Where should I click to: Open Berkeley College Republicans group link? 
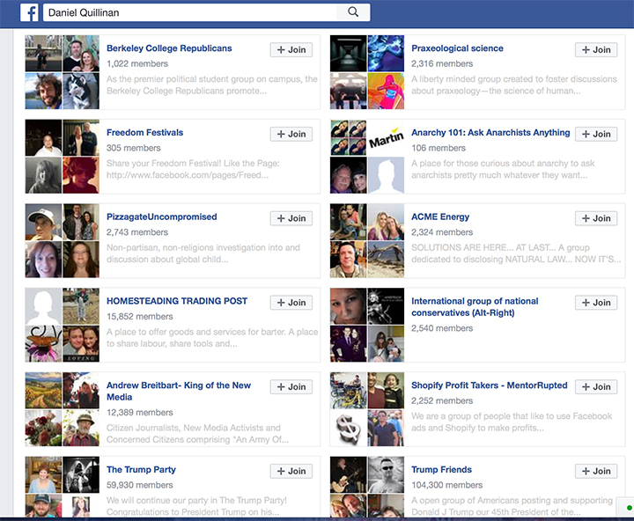[x=169, y=48]
